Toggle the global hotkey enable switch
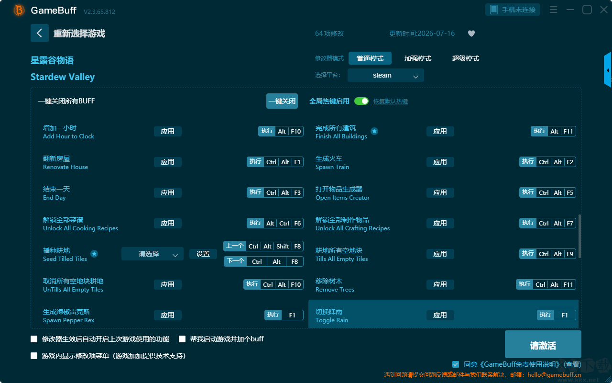This screenshot has height=383, width=612. pos(361,101)
